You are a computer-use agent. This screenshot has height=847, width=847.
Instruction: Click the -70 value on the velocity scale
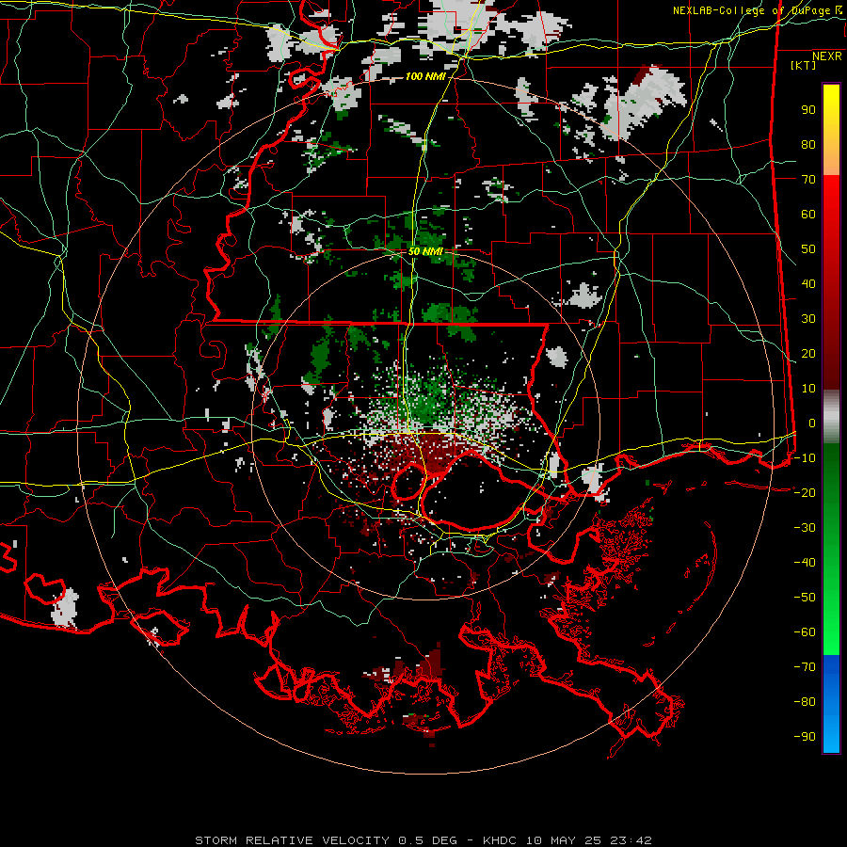[x=805, y=667]
